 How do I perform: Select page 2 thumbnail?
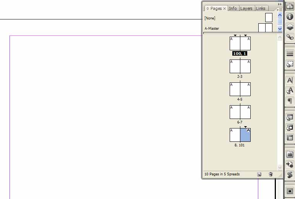pyautogui.click(x=235, y=66)
